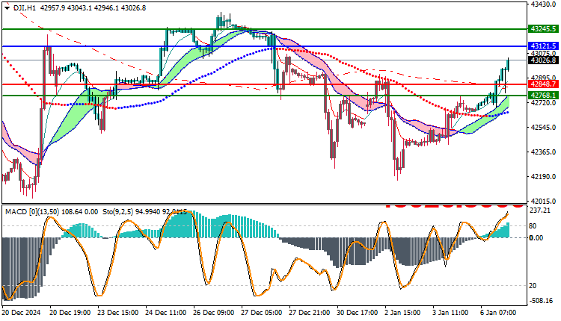Click the 237.21 indicator scale value
The width and height of the screenshot is (561, 321).
pyautogui.click(x=539, y=211)
